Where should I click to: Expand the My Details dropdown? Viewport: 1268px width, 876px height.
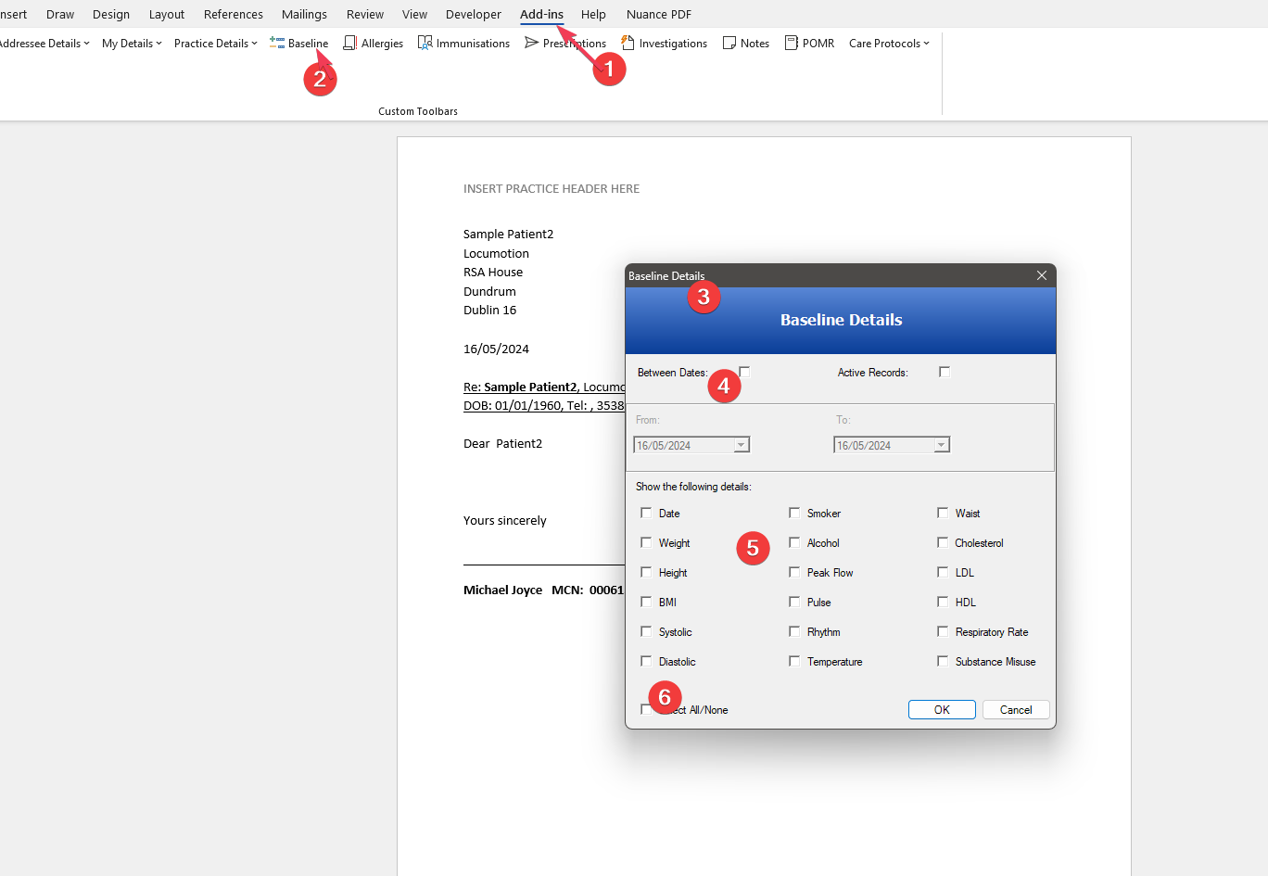tap(132, 44)
